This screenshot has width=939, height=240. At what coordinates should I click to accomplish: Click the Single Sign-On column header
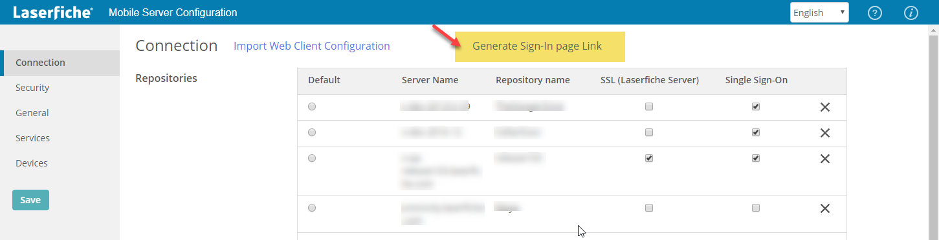coord(757,80)
